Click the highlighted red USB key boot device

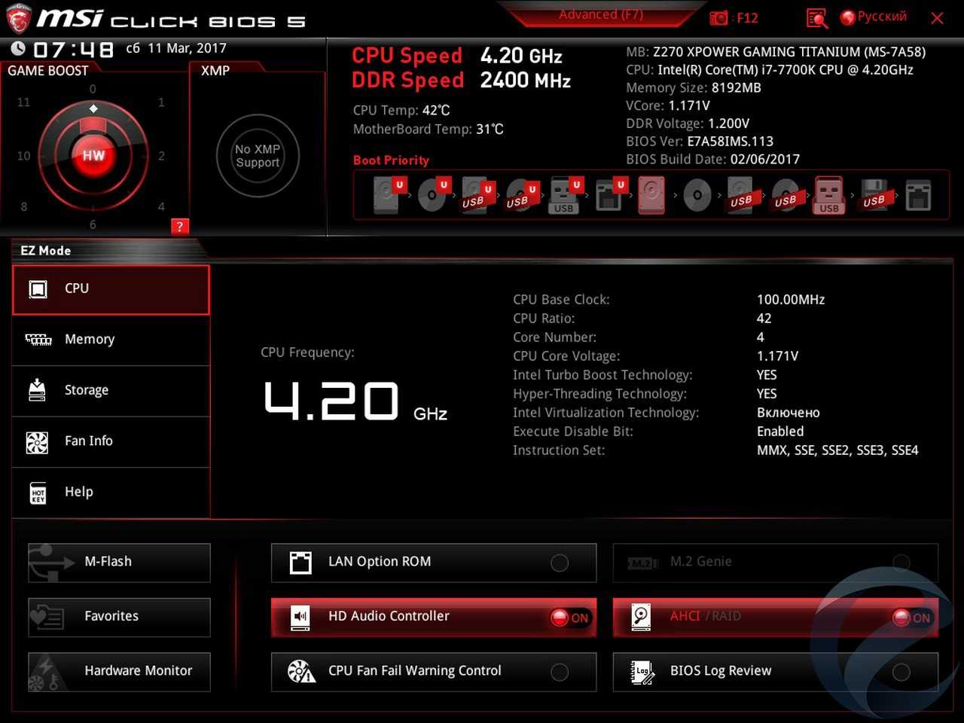point(828,195)
